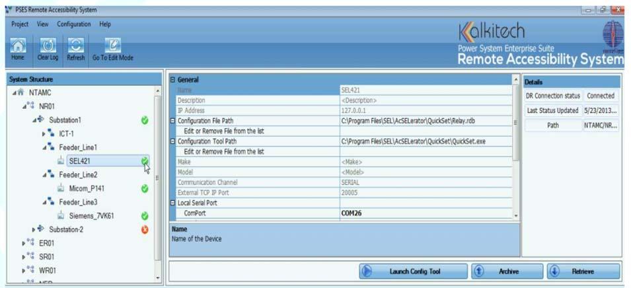This screenshot has width=631, height=288.
Task: Click green status icon for Micom_P141
Action: point(145,188)
